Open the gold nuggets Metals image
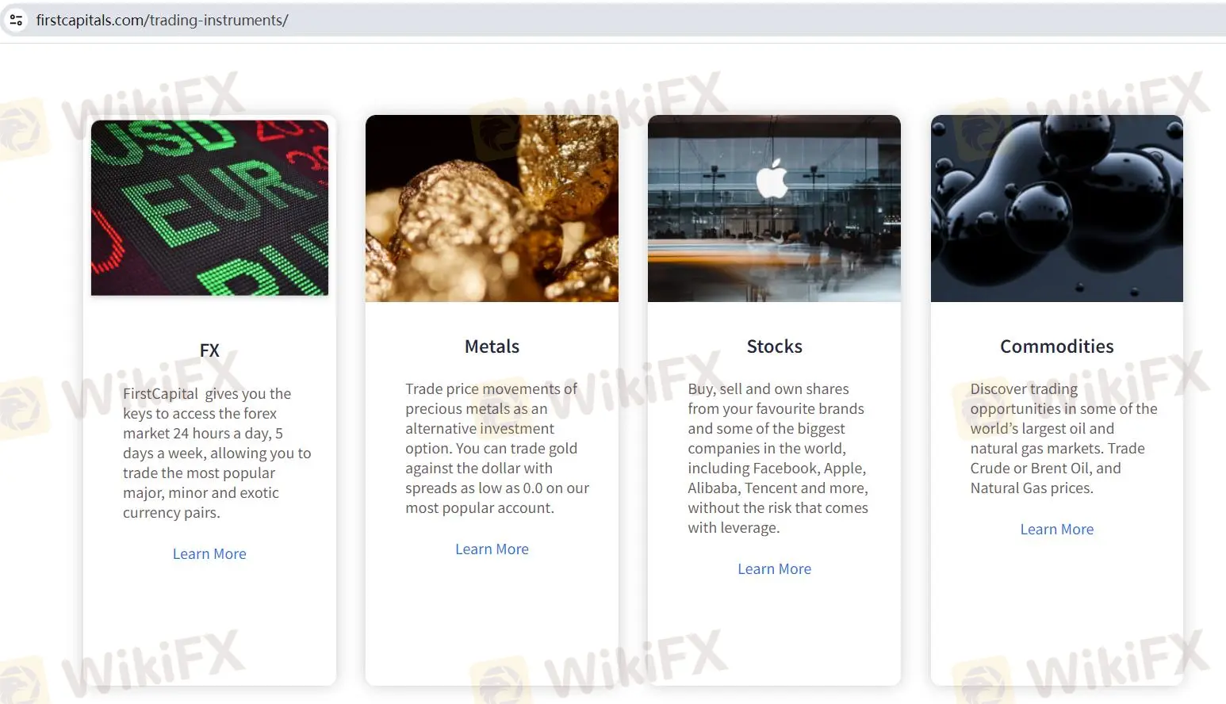The width and height of the screenshot is (1226, 704). click(492, 209)
